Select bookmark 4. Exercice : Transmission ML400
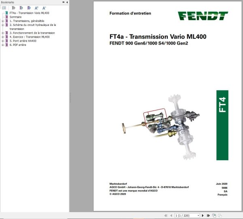The height and width of the screenshot is (219, 243). (x=30, y=37)
